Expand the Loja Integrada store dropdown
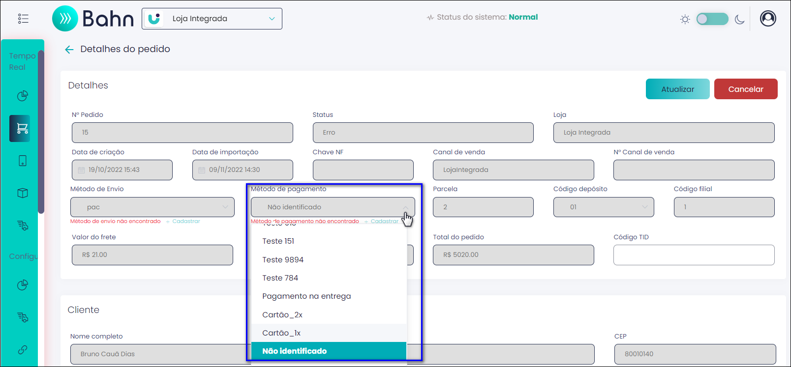The height and width of the screenshot is (367, 791). pyautogui.click(x=212, y=19)
